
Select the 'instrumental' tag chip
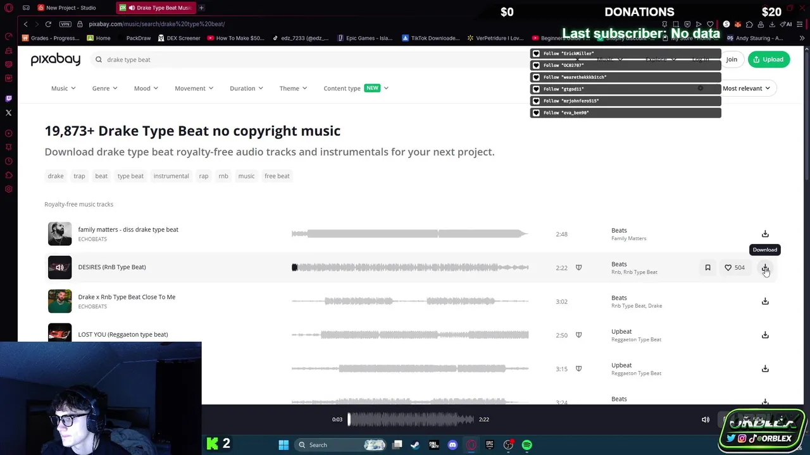pyautogui.click(x=171, y=176)
